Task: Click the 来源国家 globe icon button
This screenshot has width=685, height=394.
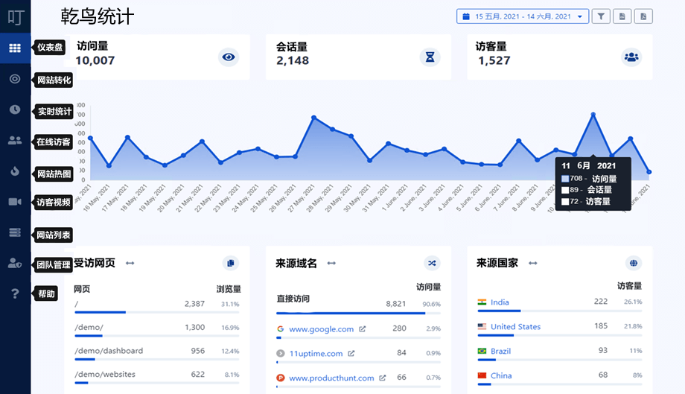Action: coord(633,263)
